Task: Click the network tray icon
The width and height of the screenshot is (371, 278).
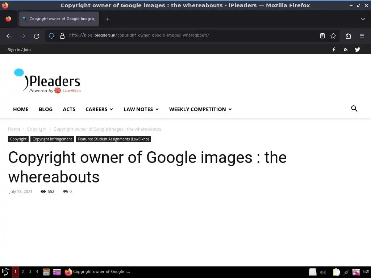Action: pyautogui.click(x=346, y=272)
